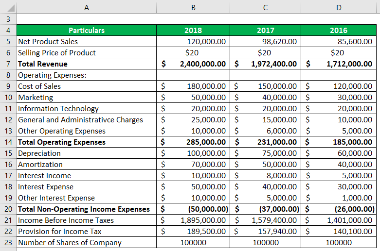Select row 3 header
This screenshot has height=251, width=380.
click(8, 19)
